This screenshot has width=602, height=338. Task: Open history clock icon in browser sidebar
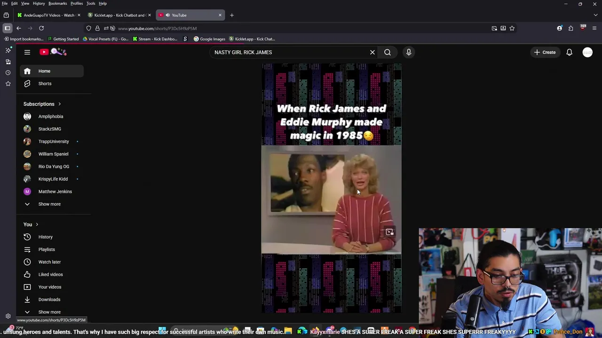[x=8, y=73]
